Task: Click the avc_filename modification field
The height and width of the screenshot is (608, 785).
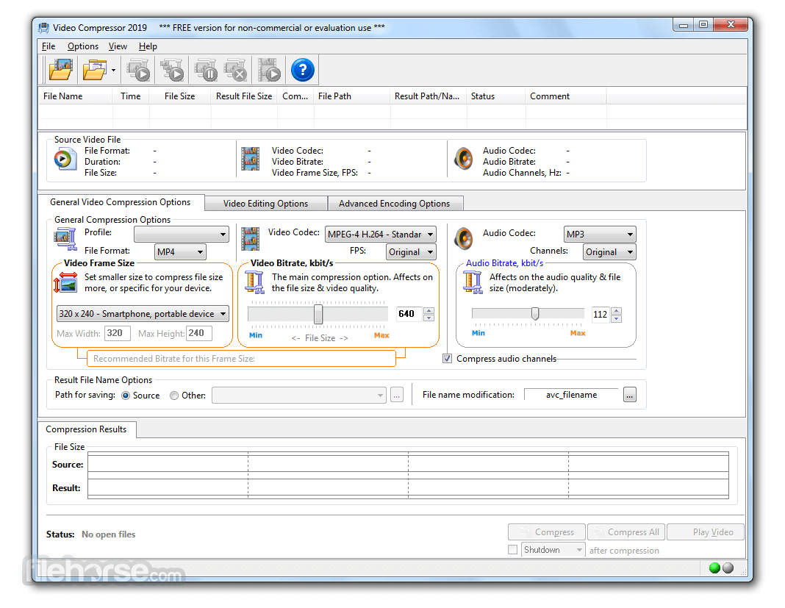Action: 571,395
